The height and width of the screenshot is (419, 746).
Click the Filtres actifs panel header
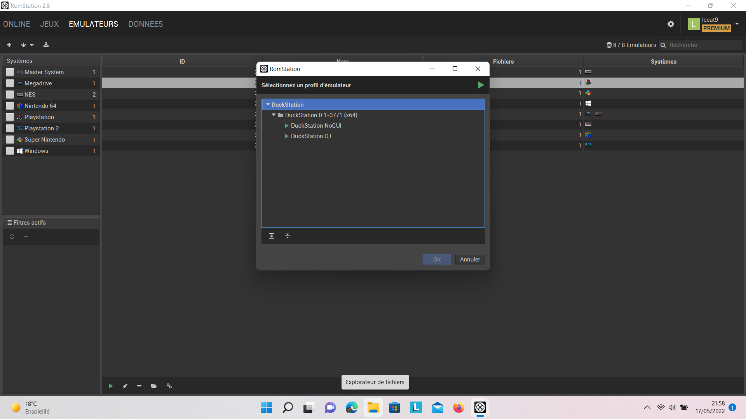(51, 223)
